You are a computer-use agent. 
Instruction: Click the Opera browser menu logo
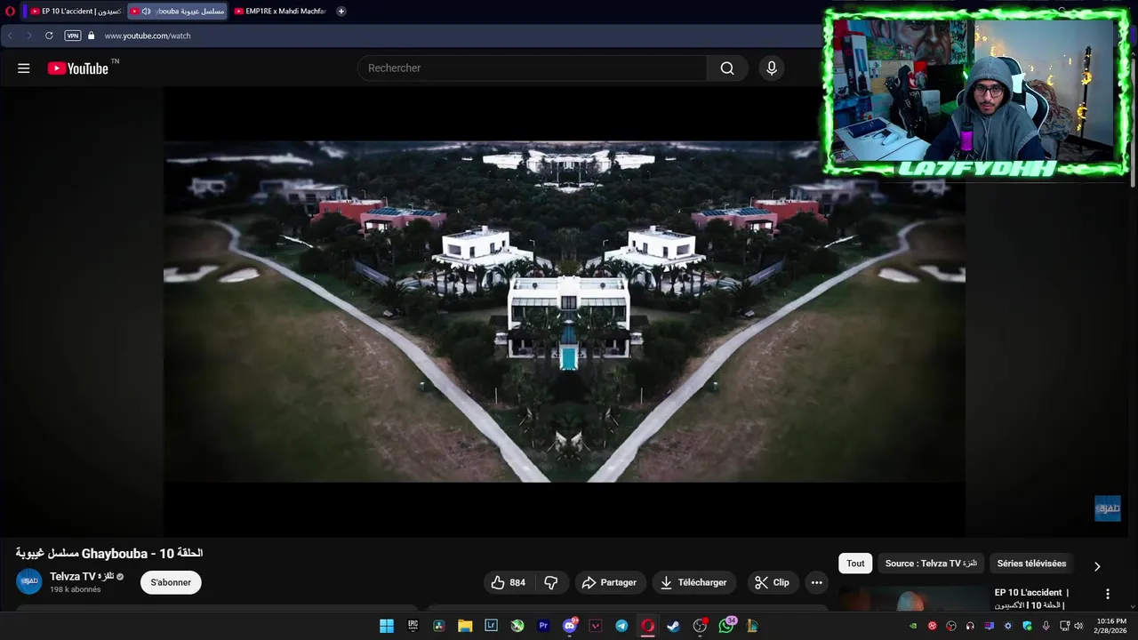point(11,12)
